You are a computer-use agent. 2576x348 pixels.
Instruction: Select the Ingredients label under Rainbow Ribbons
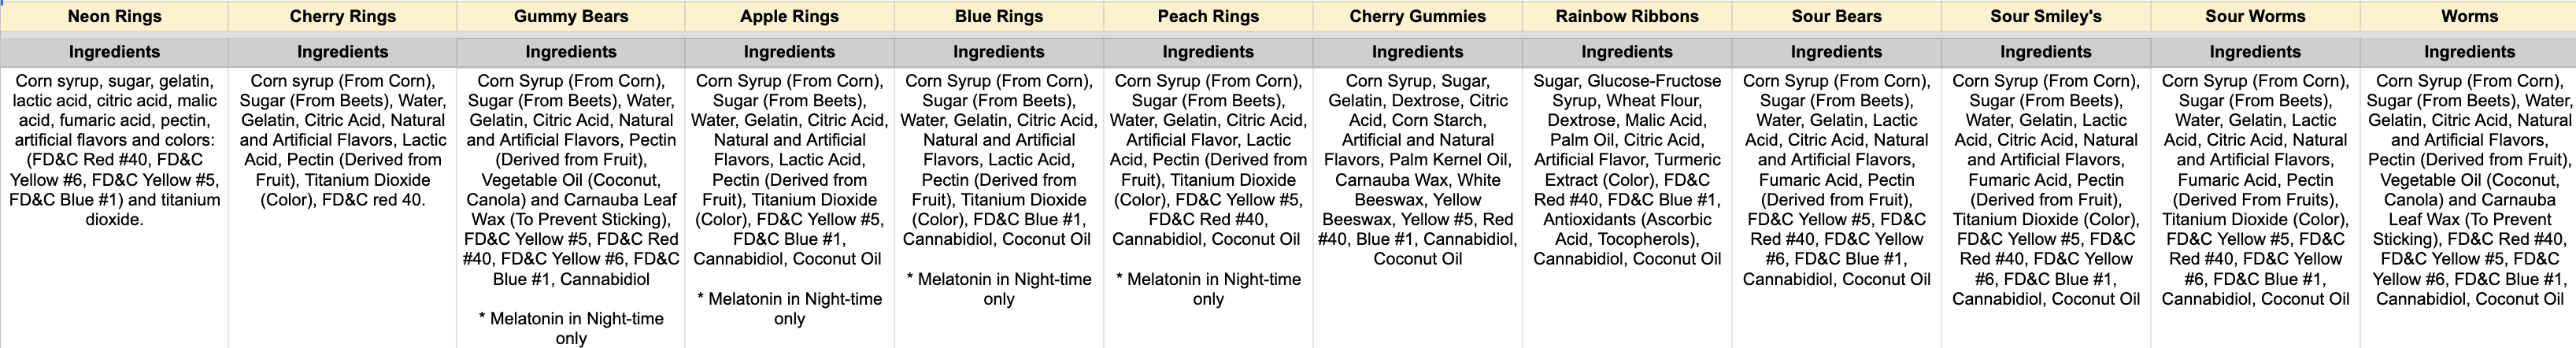pos(1627,52)
